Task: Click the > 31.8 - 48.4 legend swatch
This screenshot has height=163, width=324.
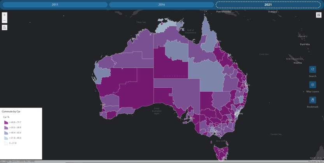Action: click(5, 138)
